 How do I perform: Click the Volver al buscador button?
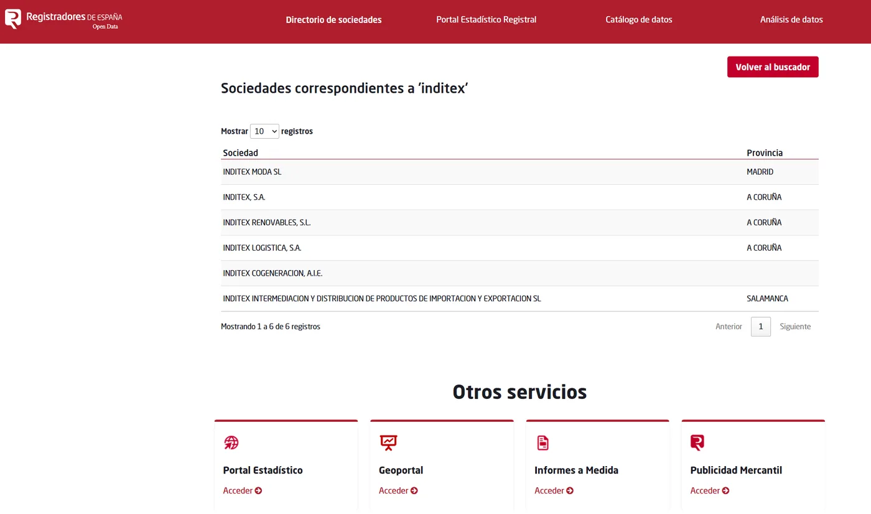click(773, 67)
